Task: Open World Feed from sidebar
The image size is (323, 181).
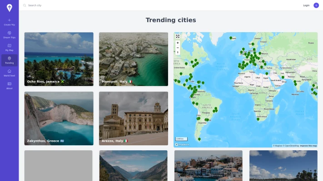Action: [9, 73]
